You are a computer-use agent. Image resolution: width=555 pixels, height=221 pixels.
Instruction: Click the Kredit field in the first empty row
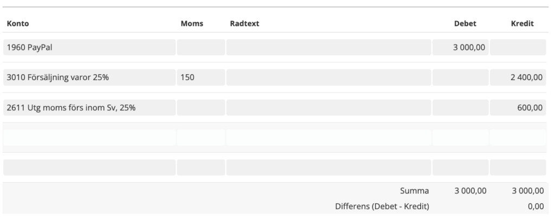[x=518, y=138]
